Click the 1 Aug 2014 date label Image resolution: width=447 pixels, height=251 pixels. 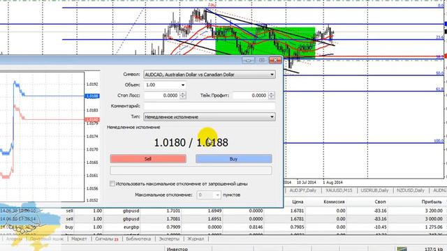click(x=332, y=183)
